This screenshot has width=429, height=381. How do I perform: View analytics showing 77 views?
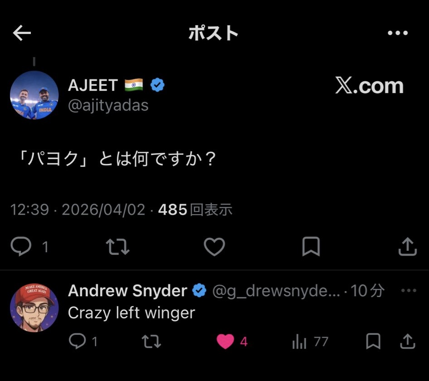pyautogui.click(x=310, y=342)
